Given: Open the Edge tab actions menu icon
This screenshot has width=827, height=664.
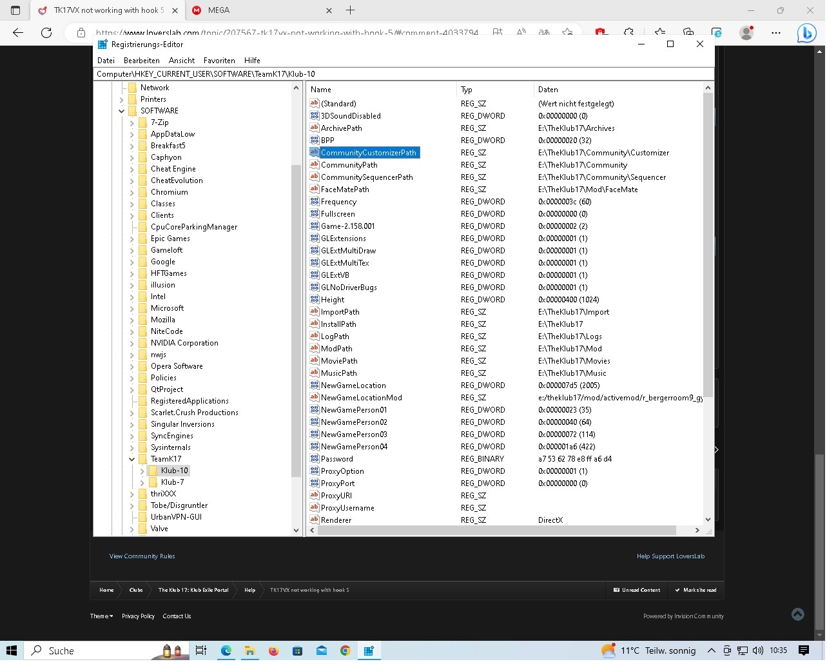Looking at the screenshot, I should point(15,10).
